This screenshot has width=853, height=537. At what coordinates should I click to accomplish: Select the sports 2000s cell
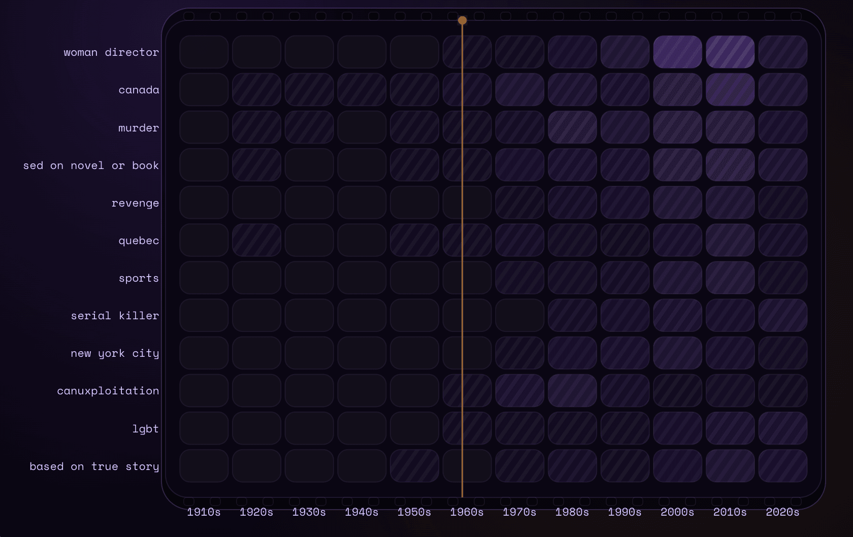coord(677,278)
